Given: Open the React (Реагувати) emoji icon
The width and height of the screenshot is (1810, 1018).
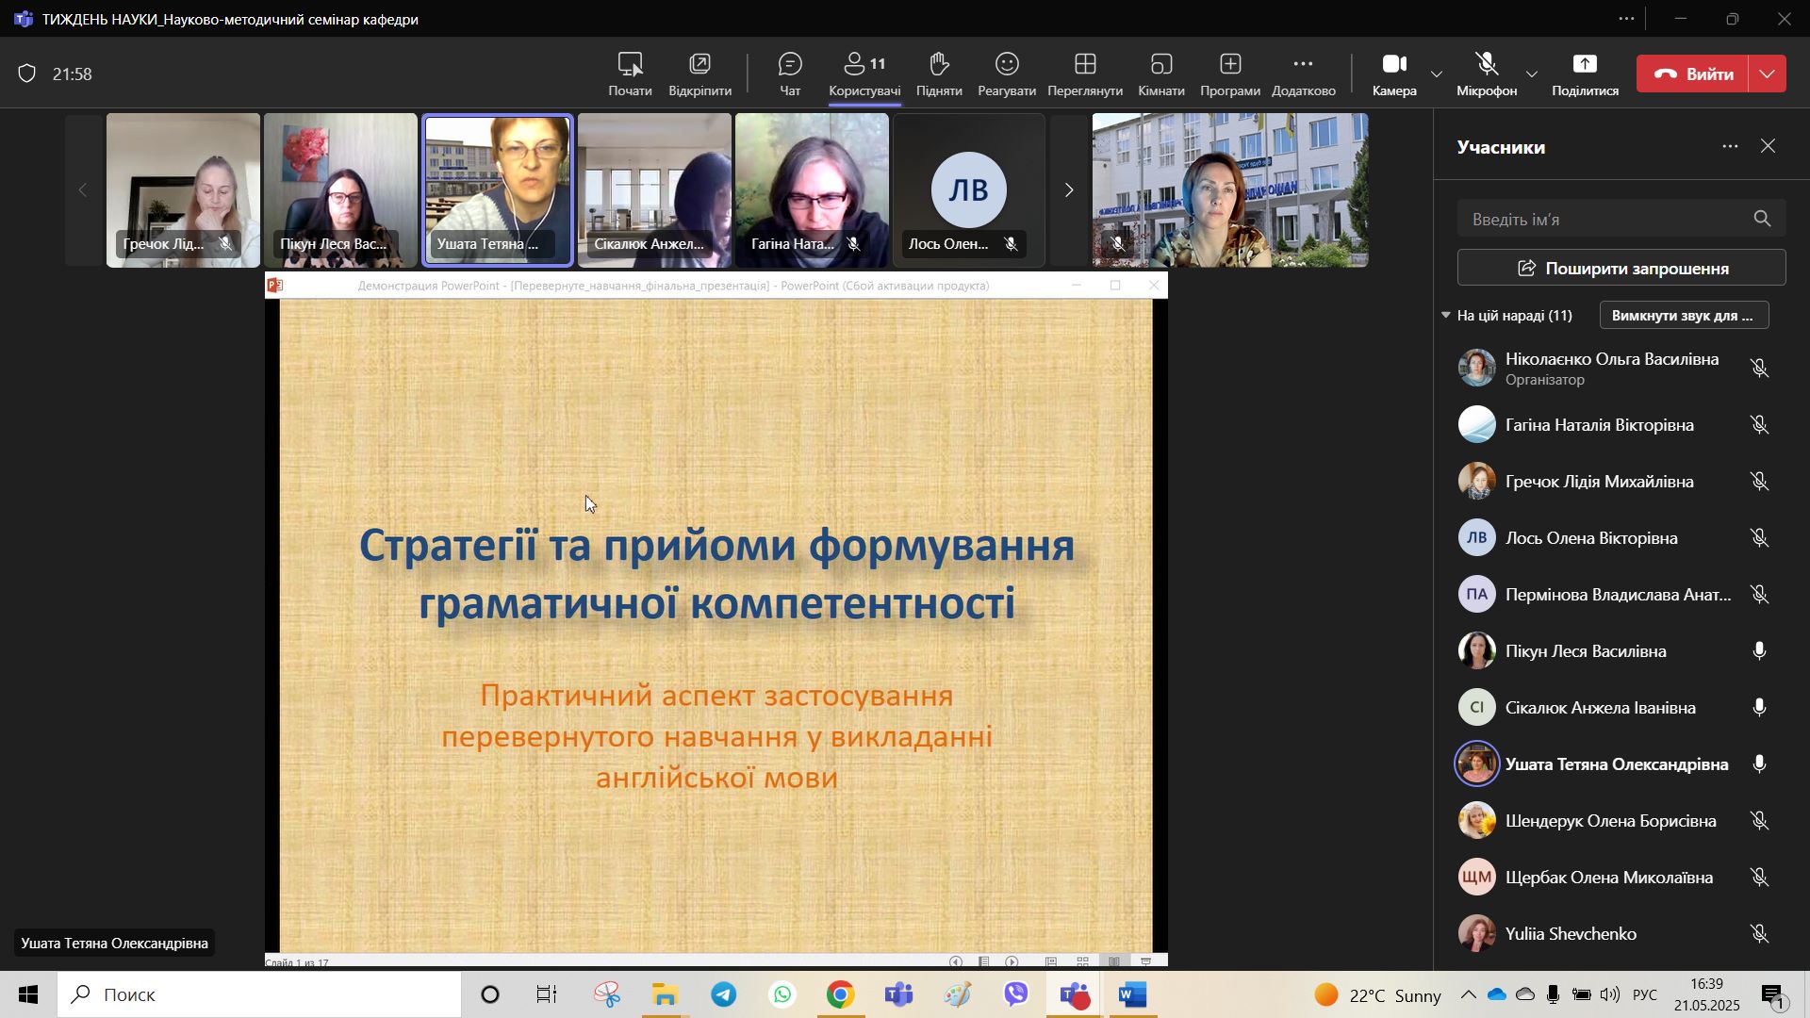Looking at the screenshot, I should point(1007,65).
